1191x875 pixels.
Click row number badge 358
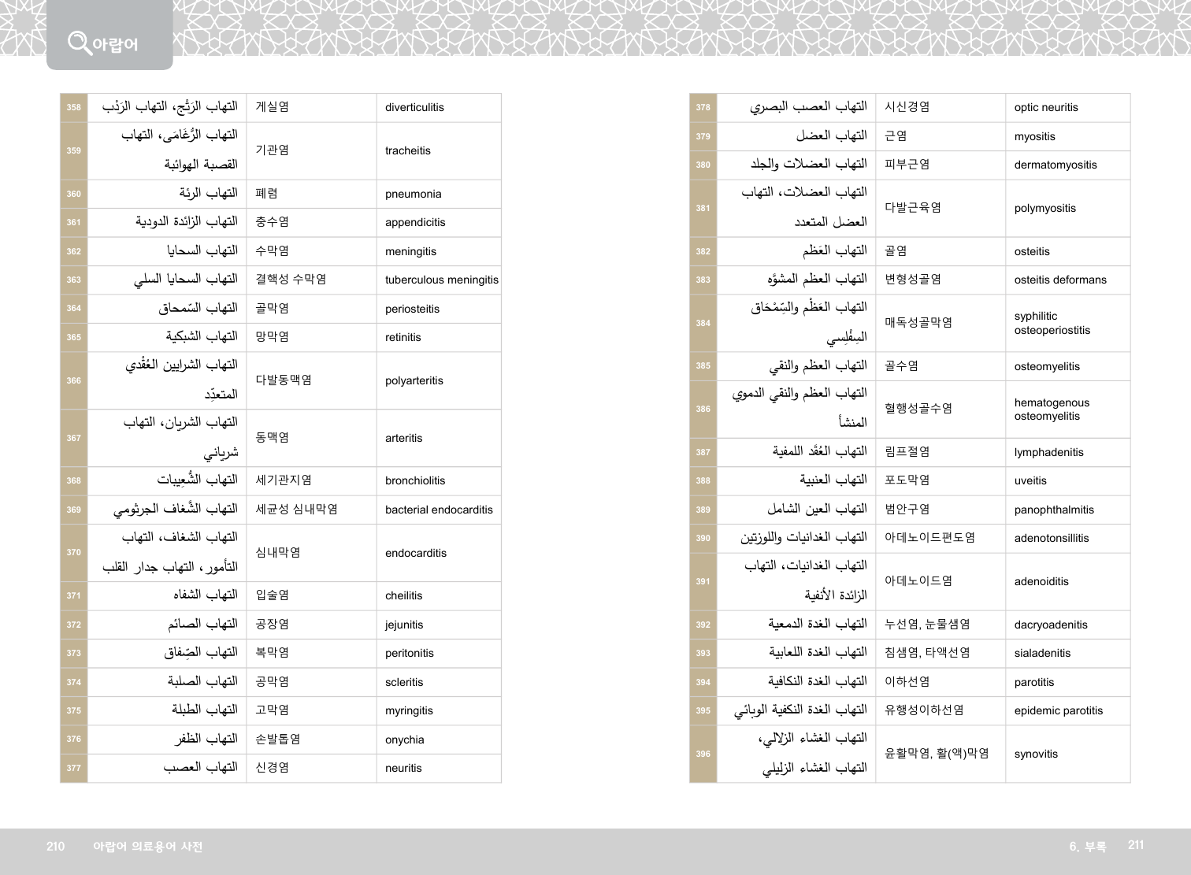coord(74,108)
